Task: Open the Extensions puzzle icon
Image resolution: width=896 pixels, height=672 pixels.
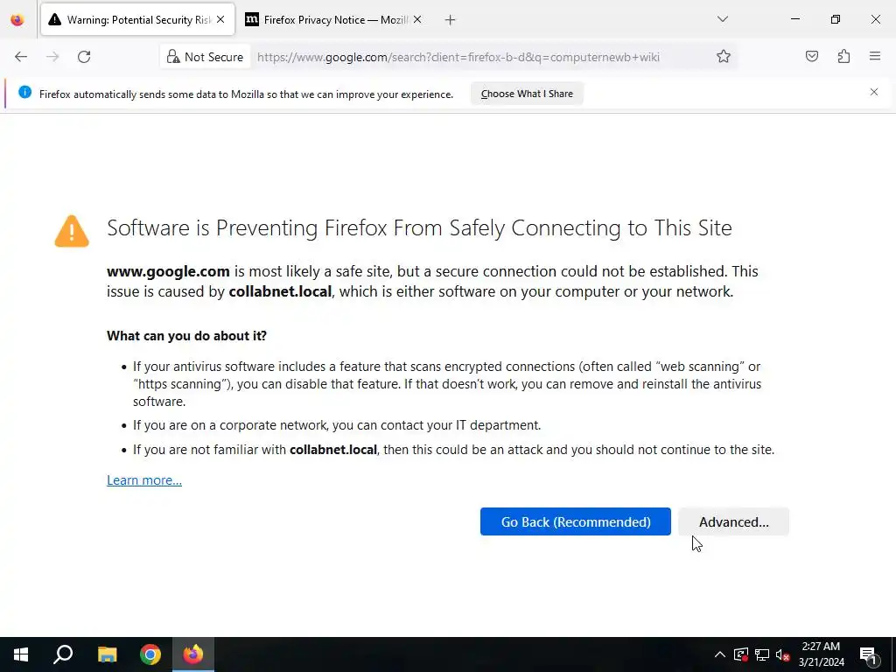Action: coord(843,57)
